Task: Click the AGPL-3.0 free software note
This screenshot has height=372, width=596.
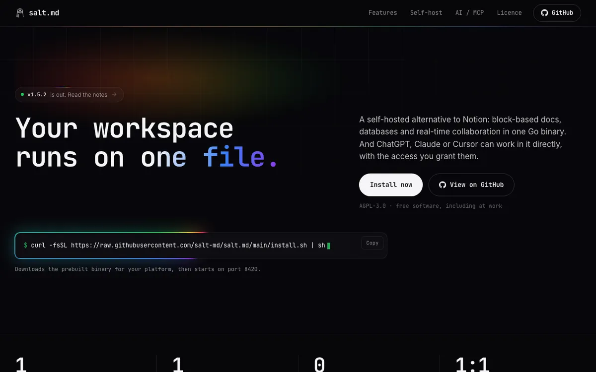Action: 431,206
